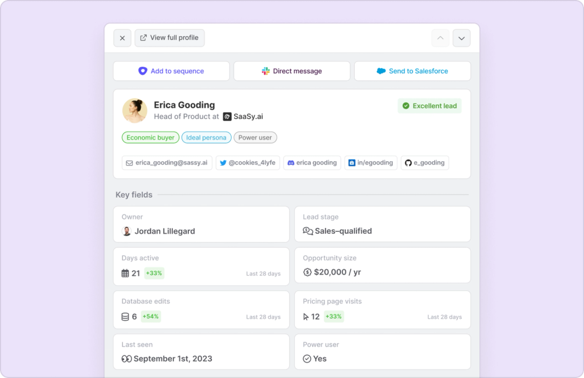This screenshot has width=584, height=378.
Task: Click owner name Jordan Lillegard
Action: point(165,231)
